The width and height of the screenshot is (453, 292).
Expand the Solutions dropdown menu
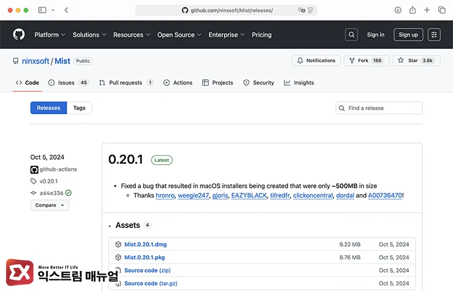click(x=89, y=34)
